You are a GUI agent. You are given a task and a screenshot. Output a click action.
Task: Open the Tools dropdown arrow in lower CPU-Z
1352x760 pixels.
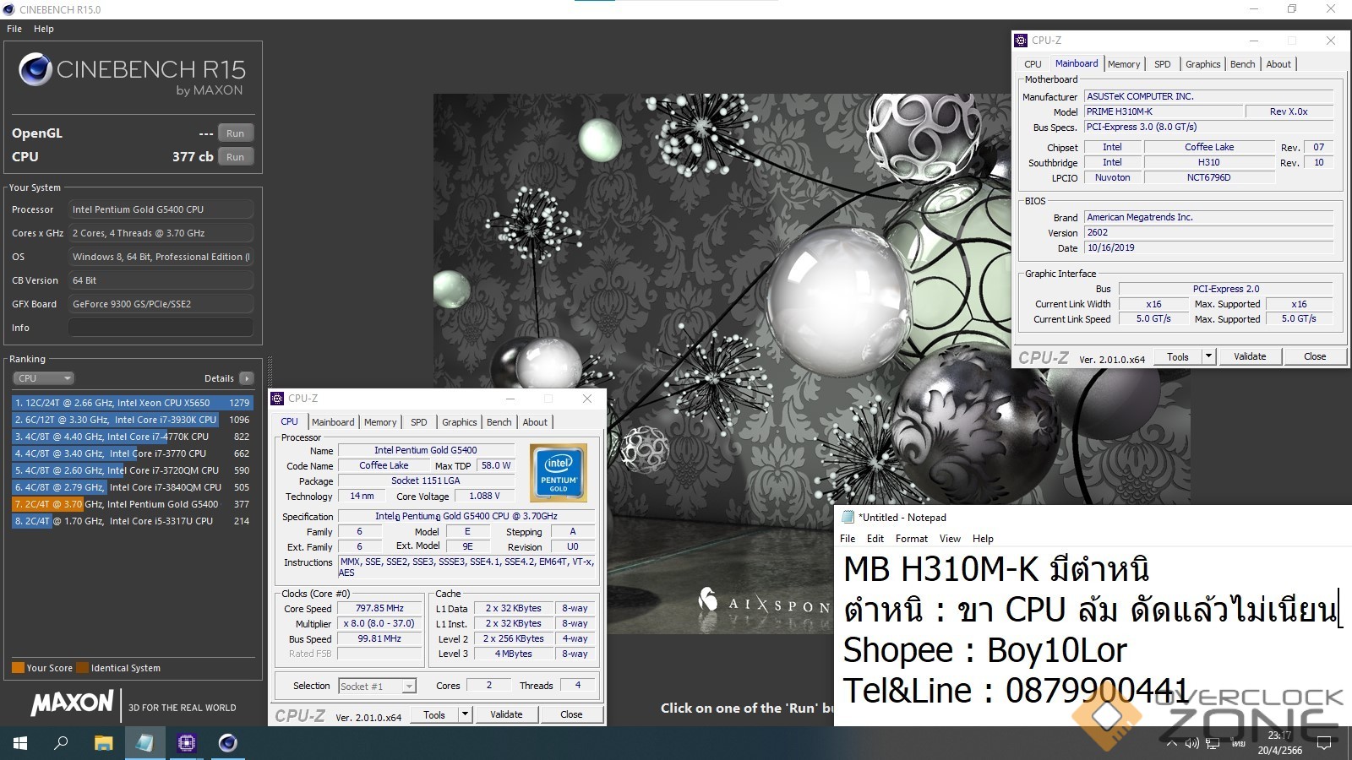[464, 714]
